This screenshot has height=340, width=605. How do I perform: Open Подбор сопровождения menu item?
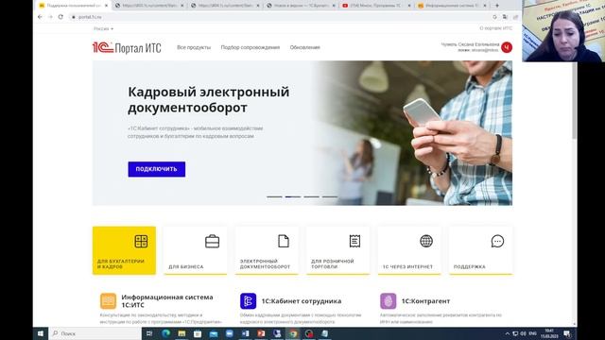pyautogui.click(x=250, y=47)
